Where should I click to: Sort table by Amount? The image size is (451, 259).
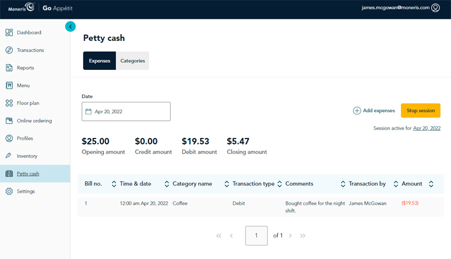[x=431, y=184]
